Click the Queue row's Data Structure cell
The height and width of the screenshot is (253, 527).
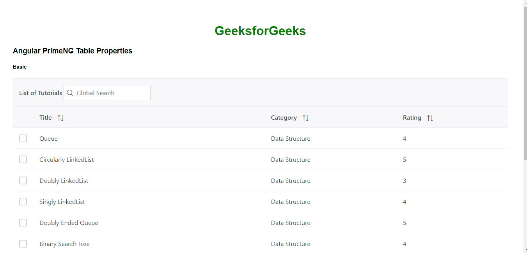[291, 138]
